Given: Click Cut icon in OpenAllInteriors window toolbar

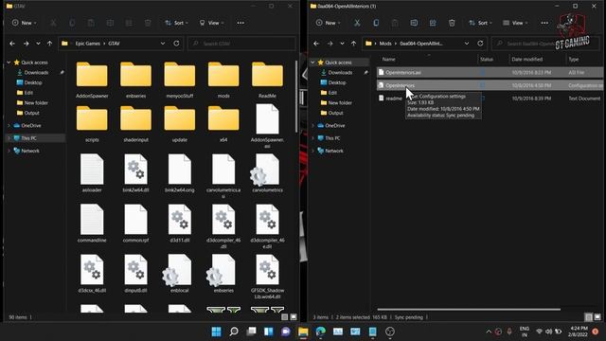Looking at the screenshot, I should 357,23.
